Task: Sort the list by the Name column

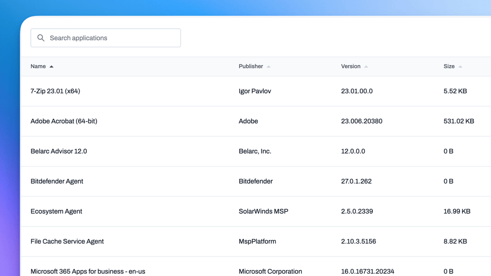Action: (x=38, y=66)
